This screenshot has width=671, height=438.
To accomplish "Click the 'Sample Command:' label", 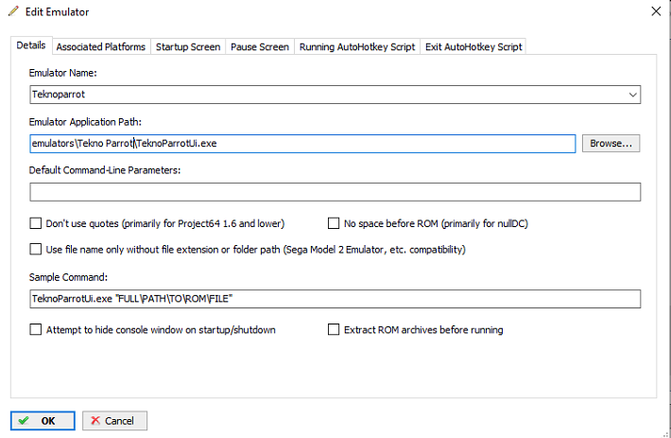I will click(x=68, y=277).
